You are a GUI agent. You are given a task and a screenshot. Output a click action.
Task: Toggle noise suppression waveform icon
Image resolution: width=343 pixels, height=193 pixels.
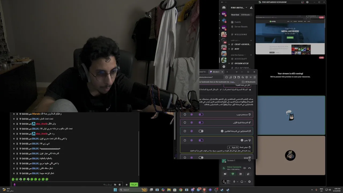[244, 168]
